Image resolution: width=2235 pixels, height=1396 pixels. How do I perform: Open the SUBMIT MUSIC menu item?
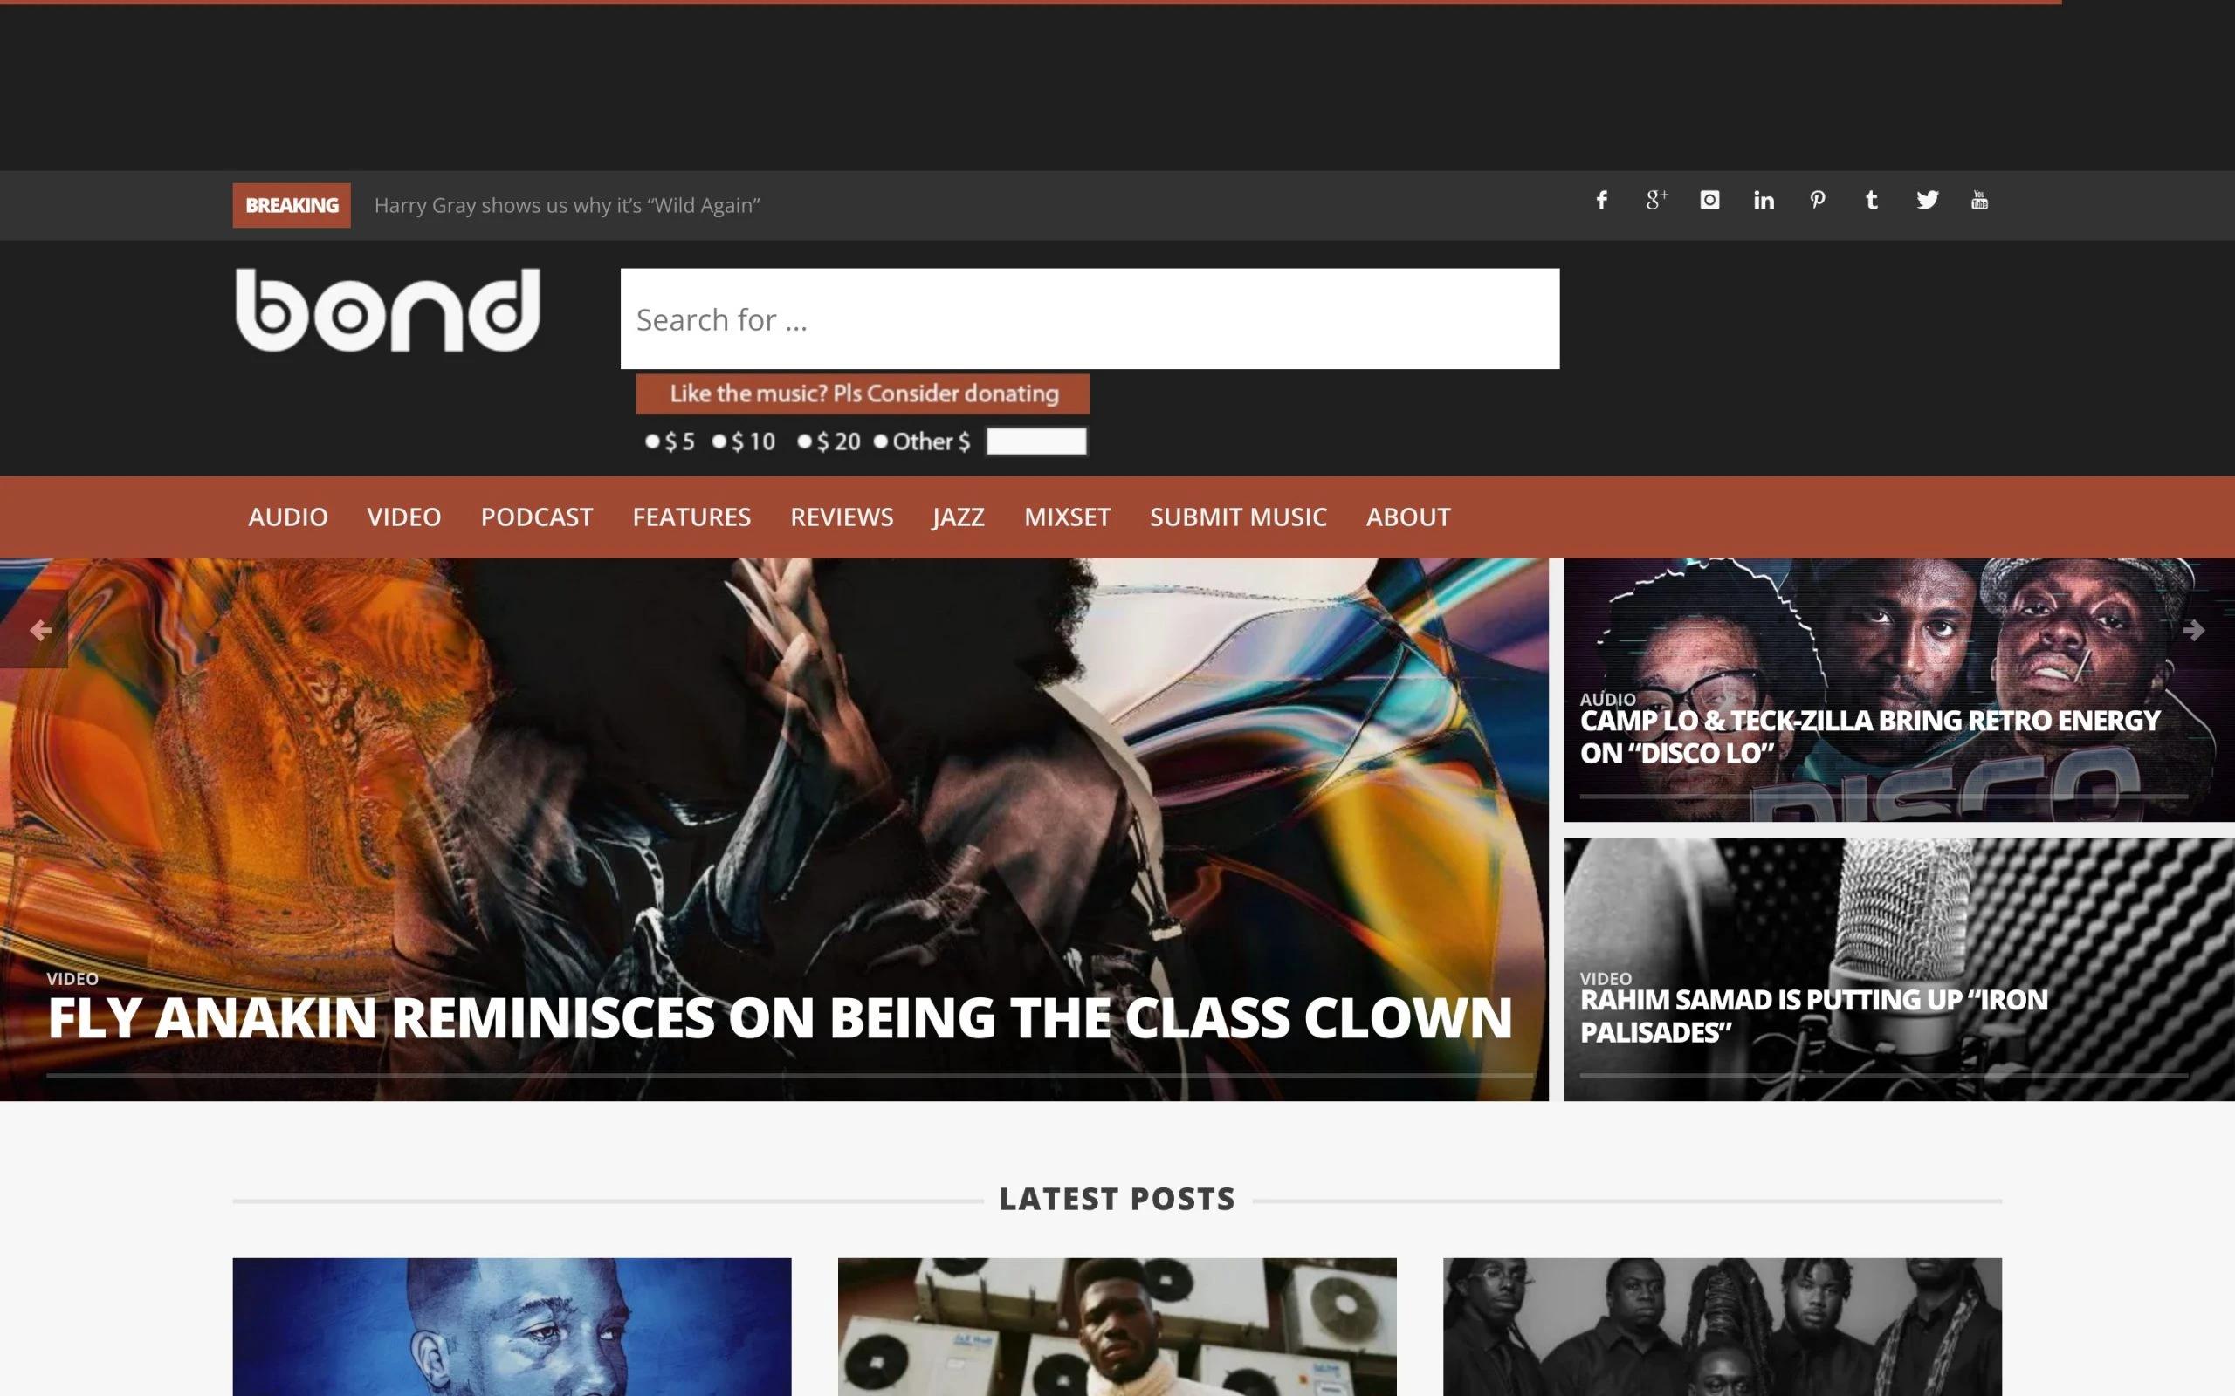coord(1239,517)
